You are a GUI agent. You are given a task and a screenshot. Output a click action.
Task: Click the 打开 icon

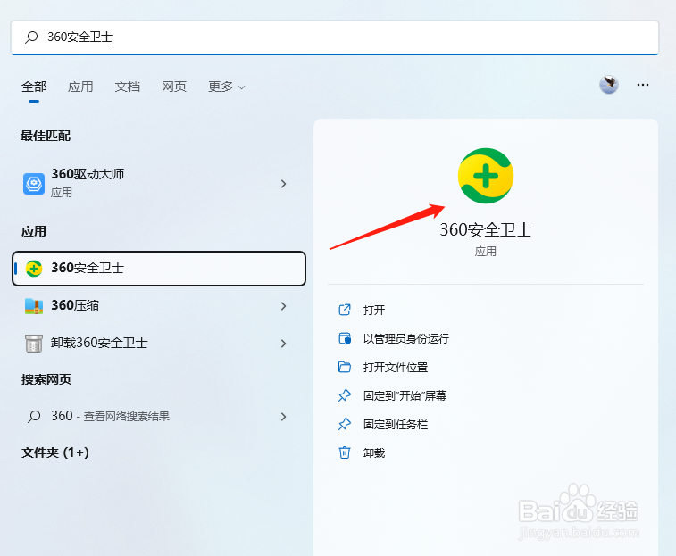(345, 310)
